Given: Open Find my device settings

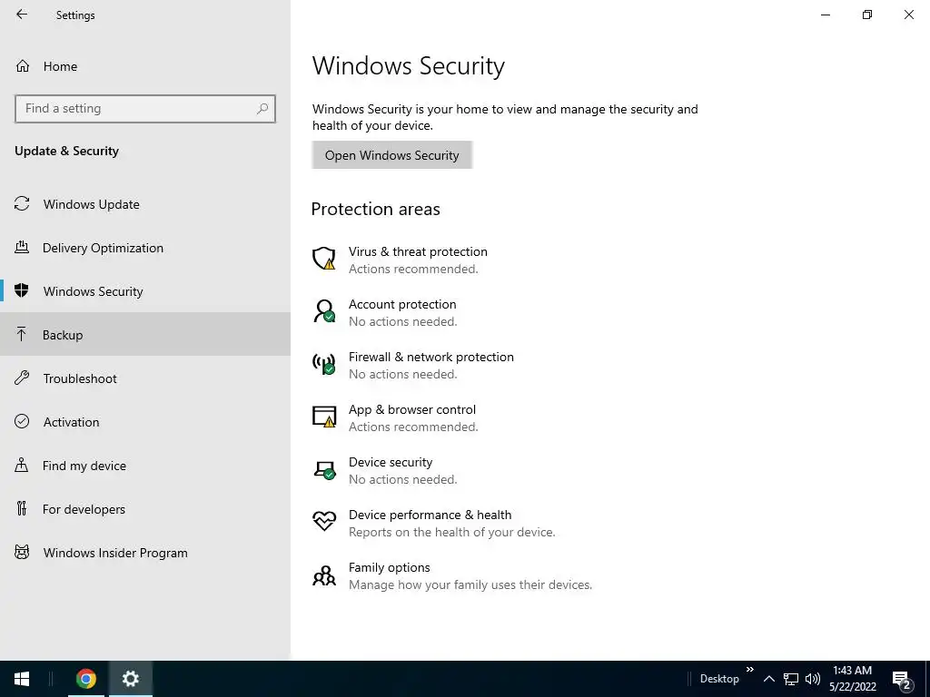Looking at the screenshot, I should point(145,466).
